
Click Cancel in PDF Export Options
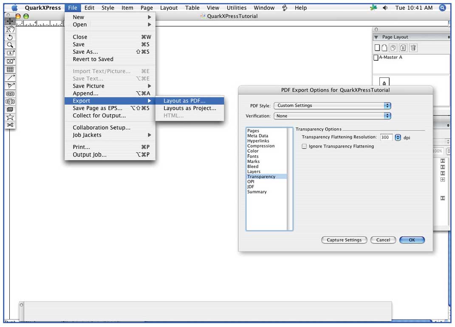tap(383, 240)
